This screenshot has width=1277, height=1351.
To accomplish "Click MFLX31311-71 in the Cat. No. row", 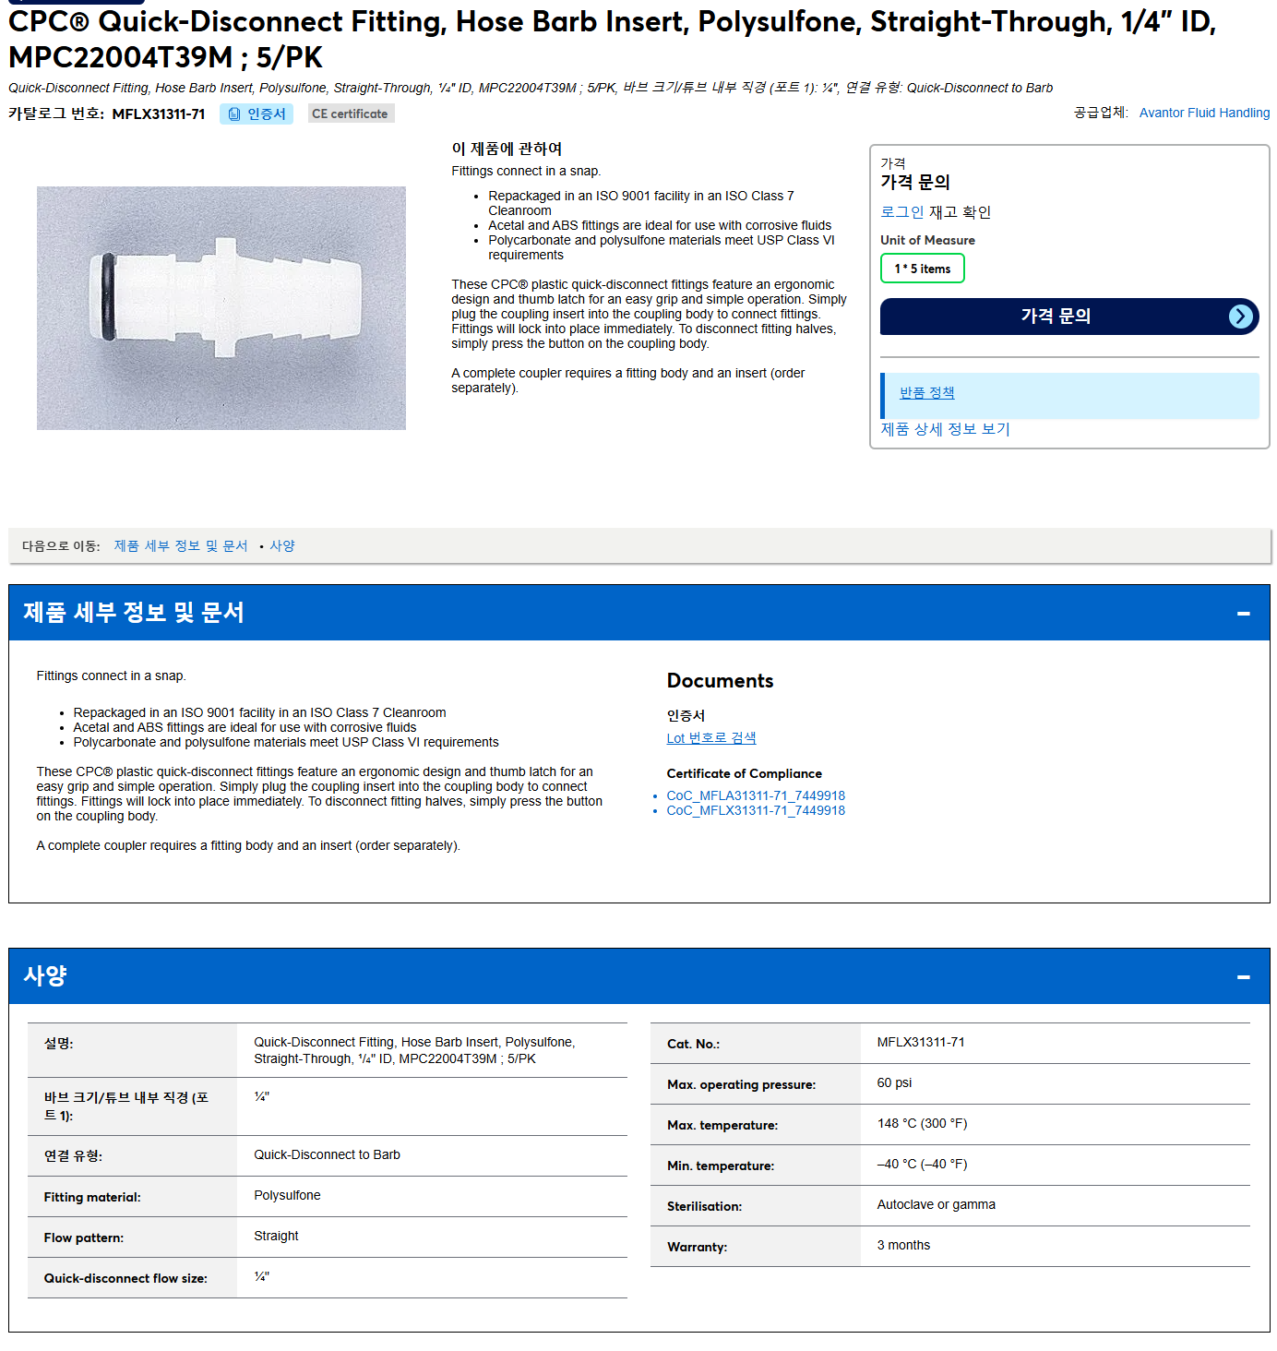I will pos(921,1042).
